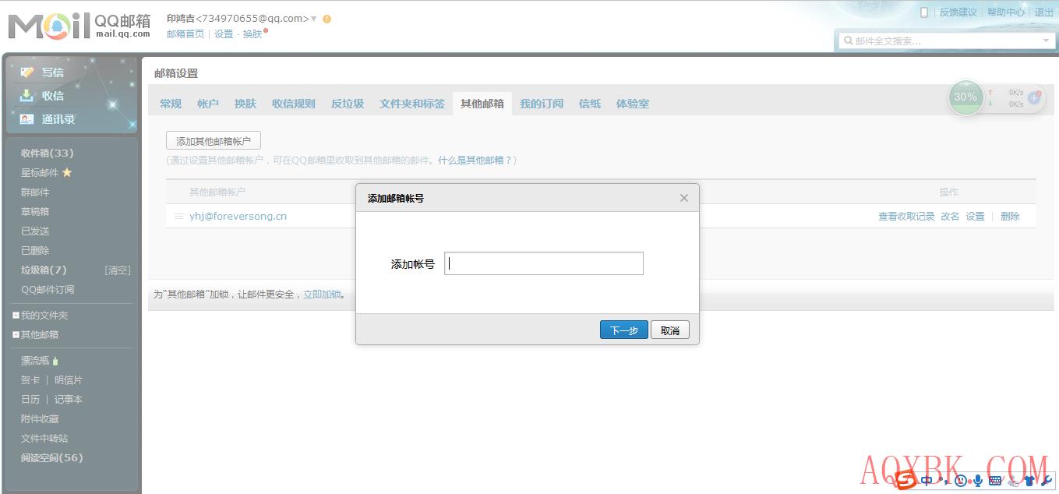The image size is (1059, 494).
Task: Switch to the 信纸 tab
Action: coord(590,104)
